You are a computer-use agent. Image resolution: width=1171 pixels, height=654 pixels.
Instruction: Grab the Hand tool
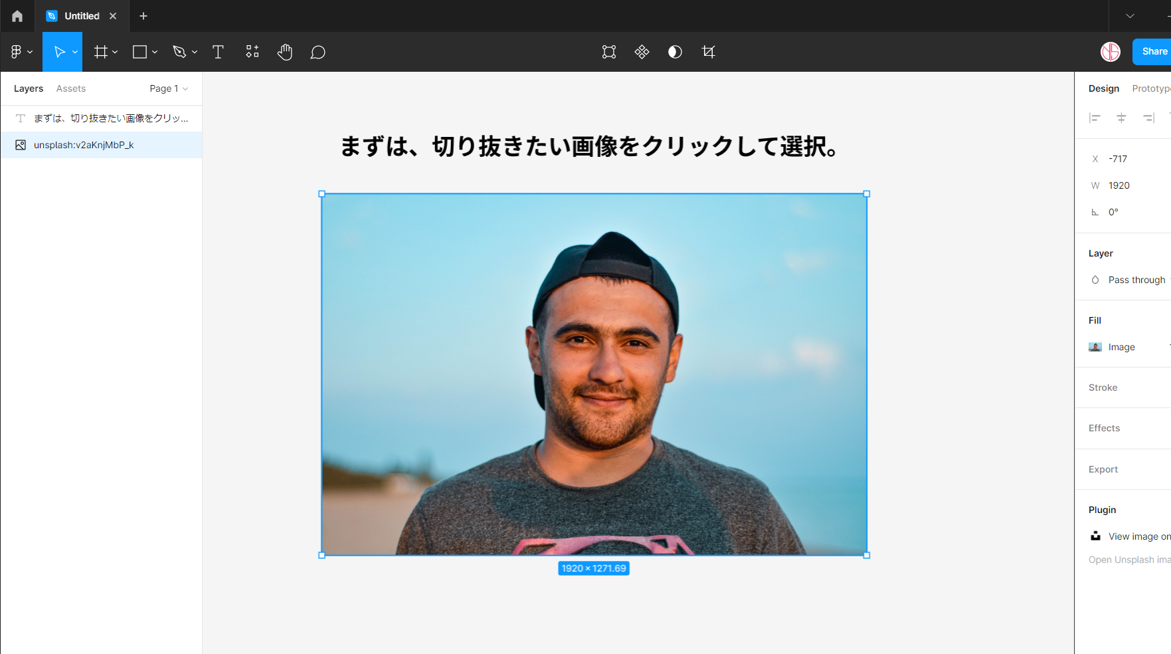tap(285, 52)
